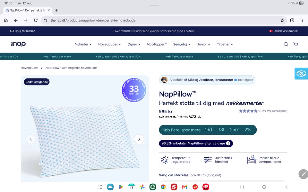Image resolution: width=308 pixels, height=192 pixels.
Task: Click the 'Temperatur-regulerende' feature
Action: point(176,160)
